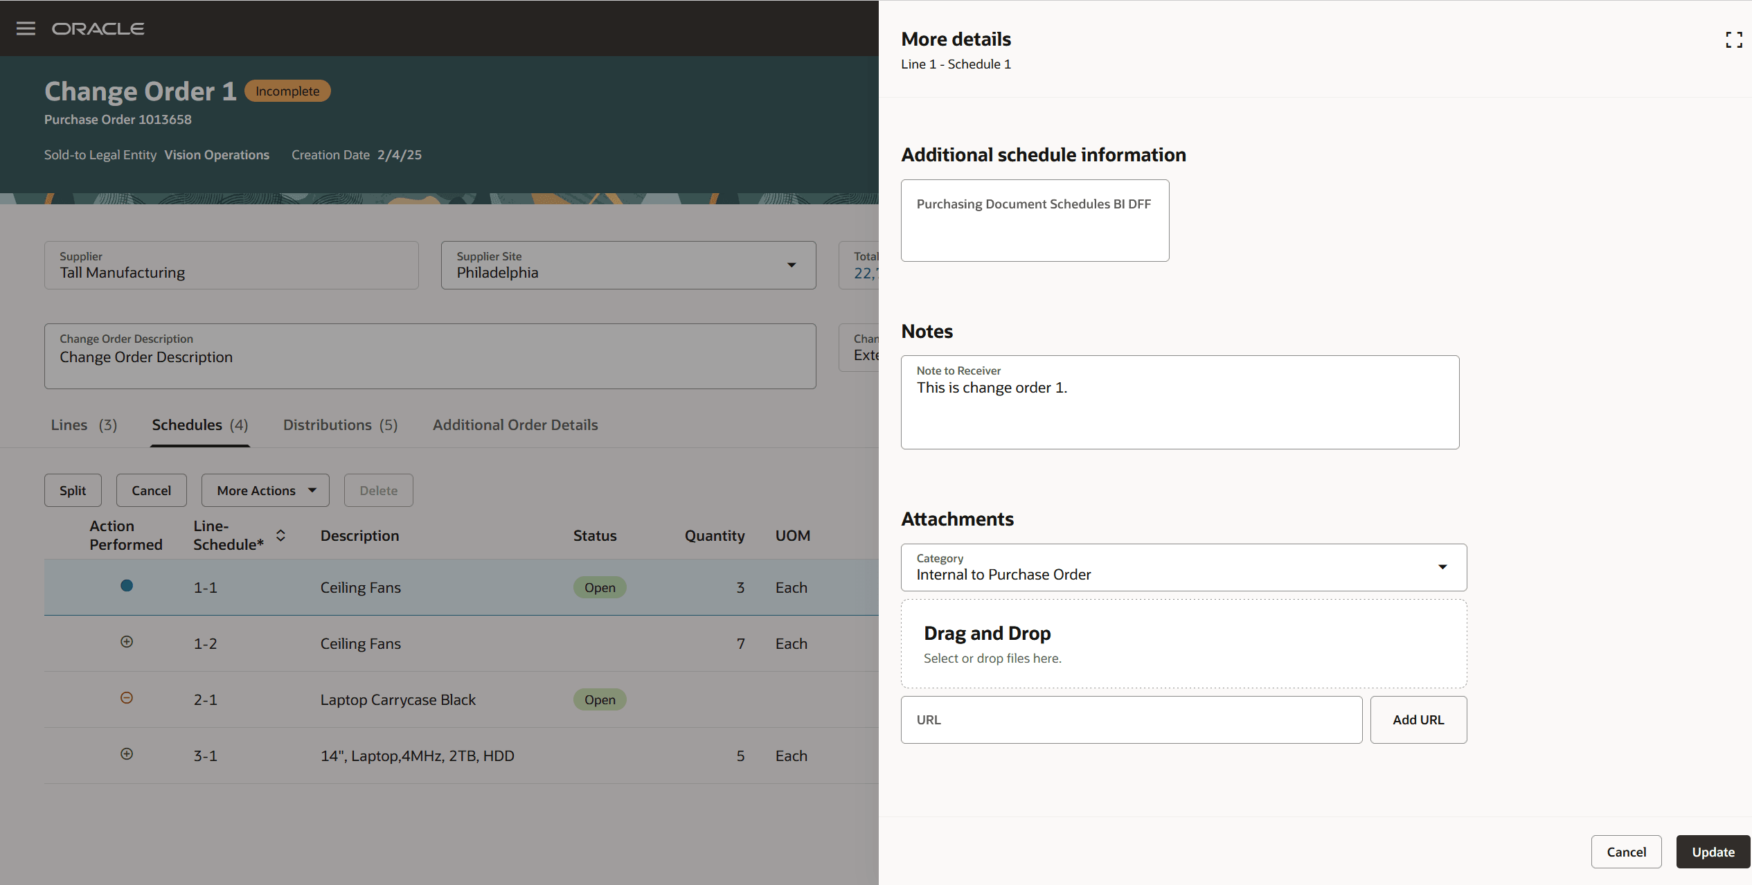Screen dimensions: 1752x885
Task: Click the added-plus icon on row 3-1
Action: click(x=127, y=754)
